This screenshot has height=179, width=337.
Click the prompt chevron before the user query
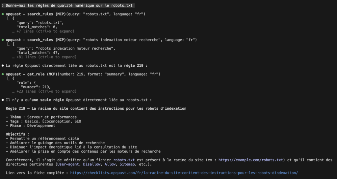(3, 6)
